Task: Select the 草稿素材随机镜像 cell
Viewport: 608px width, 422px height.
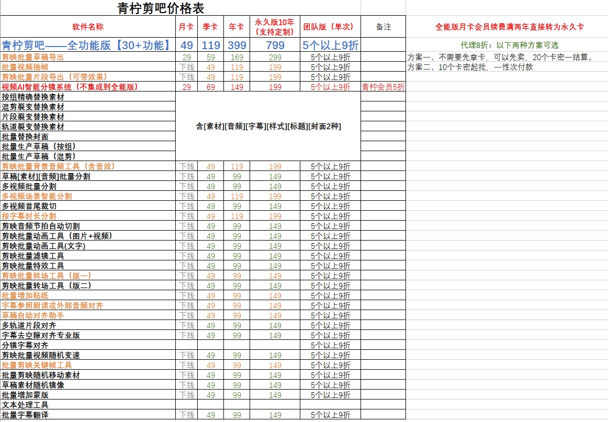Action: click(x=88, y=385)
